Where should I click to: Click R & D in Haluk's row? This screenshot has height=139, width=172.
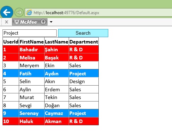click(x=84, y=121)
